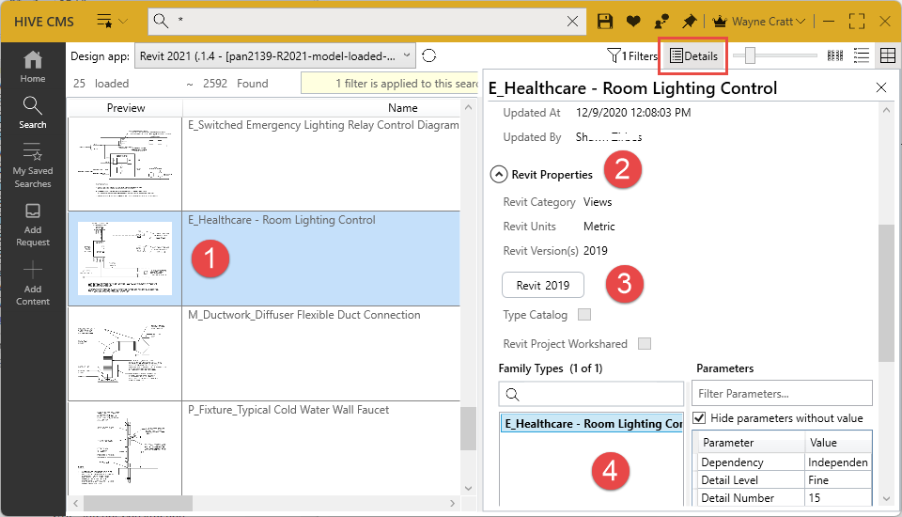Toggle the Details panel button

(693, 55)
